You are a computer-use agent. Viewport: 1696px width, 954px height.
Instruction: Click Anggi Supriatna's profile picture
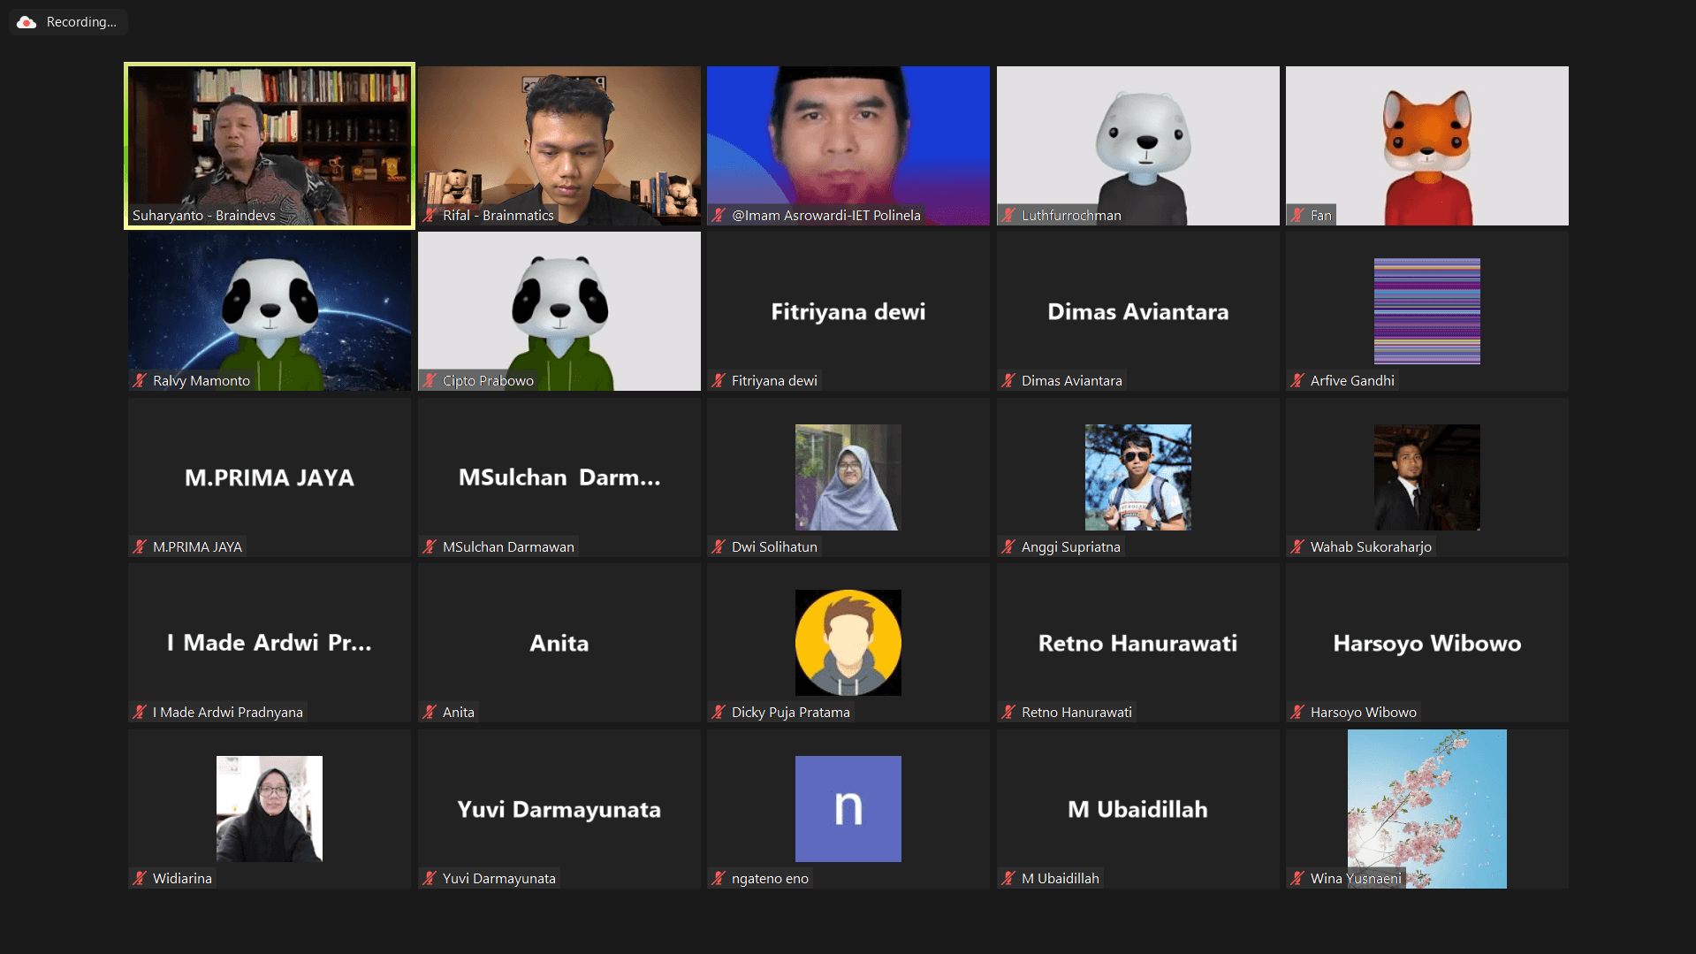tap(1137, 477)
